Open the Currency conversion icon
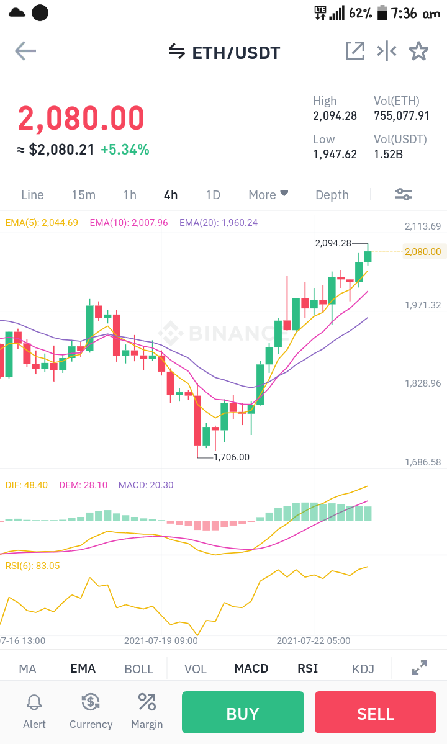This screenshot has width=447, height=744. (91, 702)
